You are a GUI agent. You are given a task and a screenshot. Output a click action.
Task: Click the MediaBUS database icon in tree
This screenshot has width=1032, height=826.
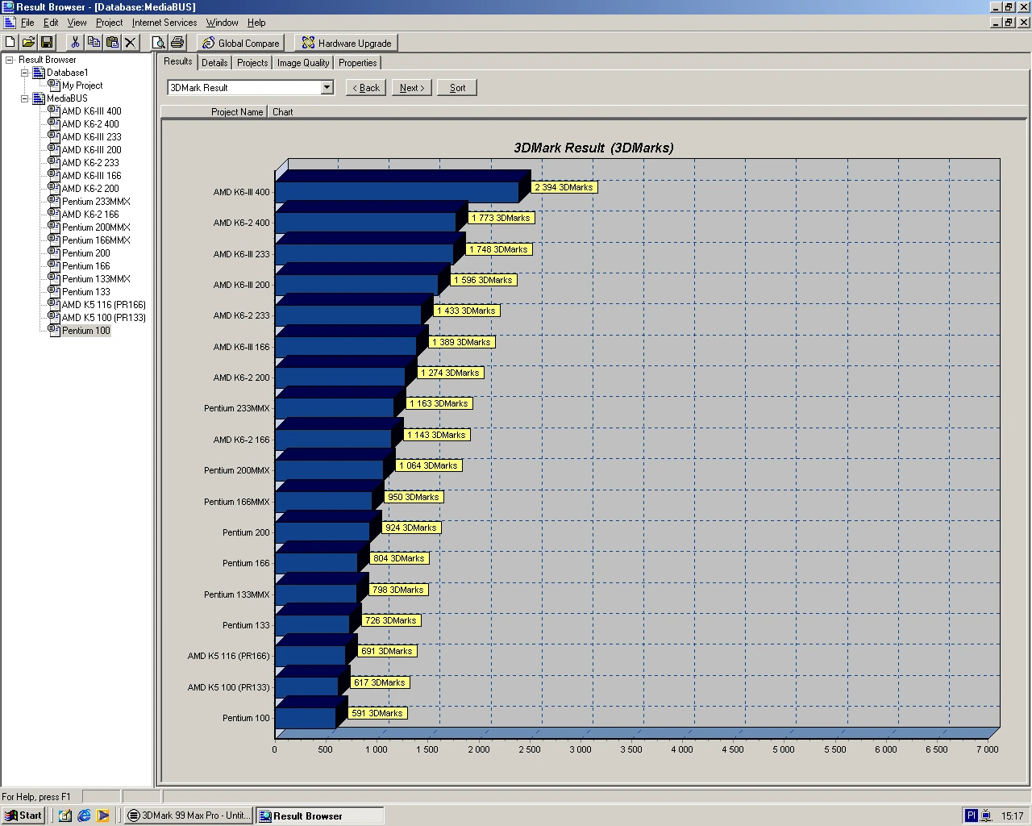coord(38,98)
